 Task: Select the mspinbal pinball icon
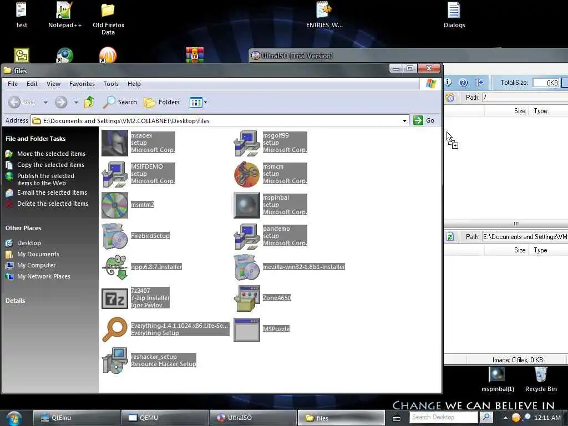coord(247,205)
